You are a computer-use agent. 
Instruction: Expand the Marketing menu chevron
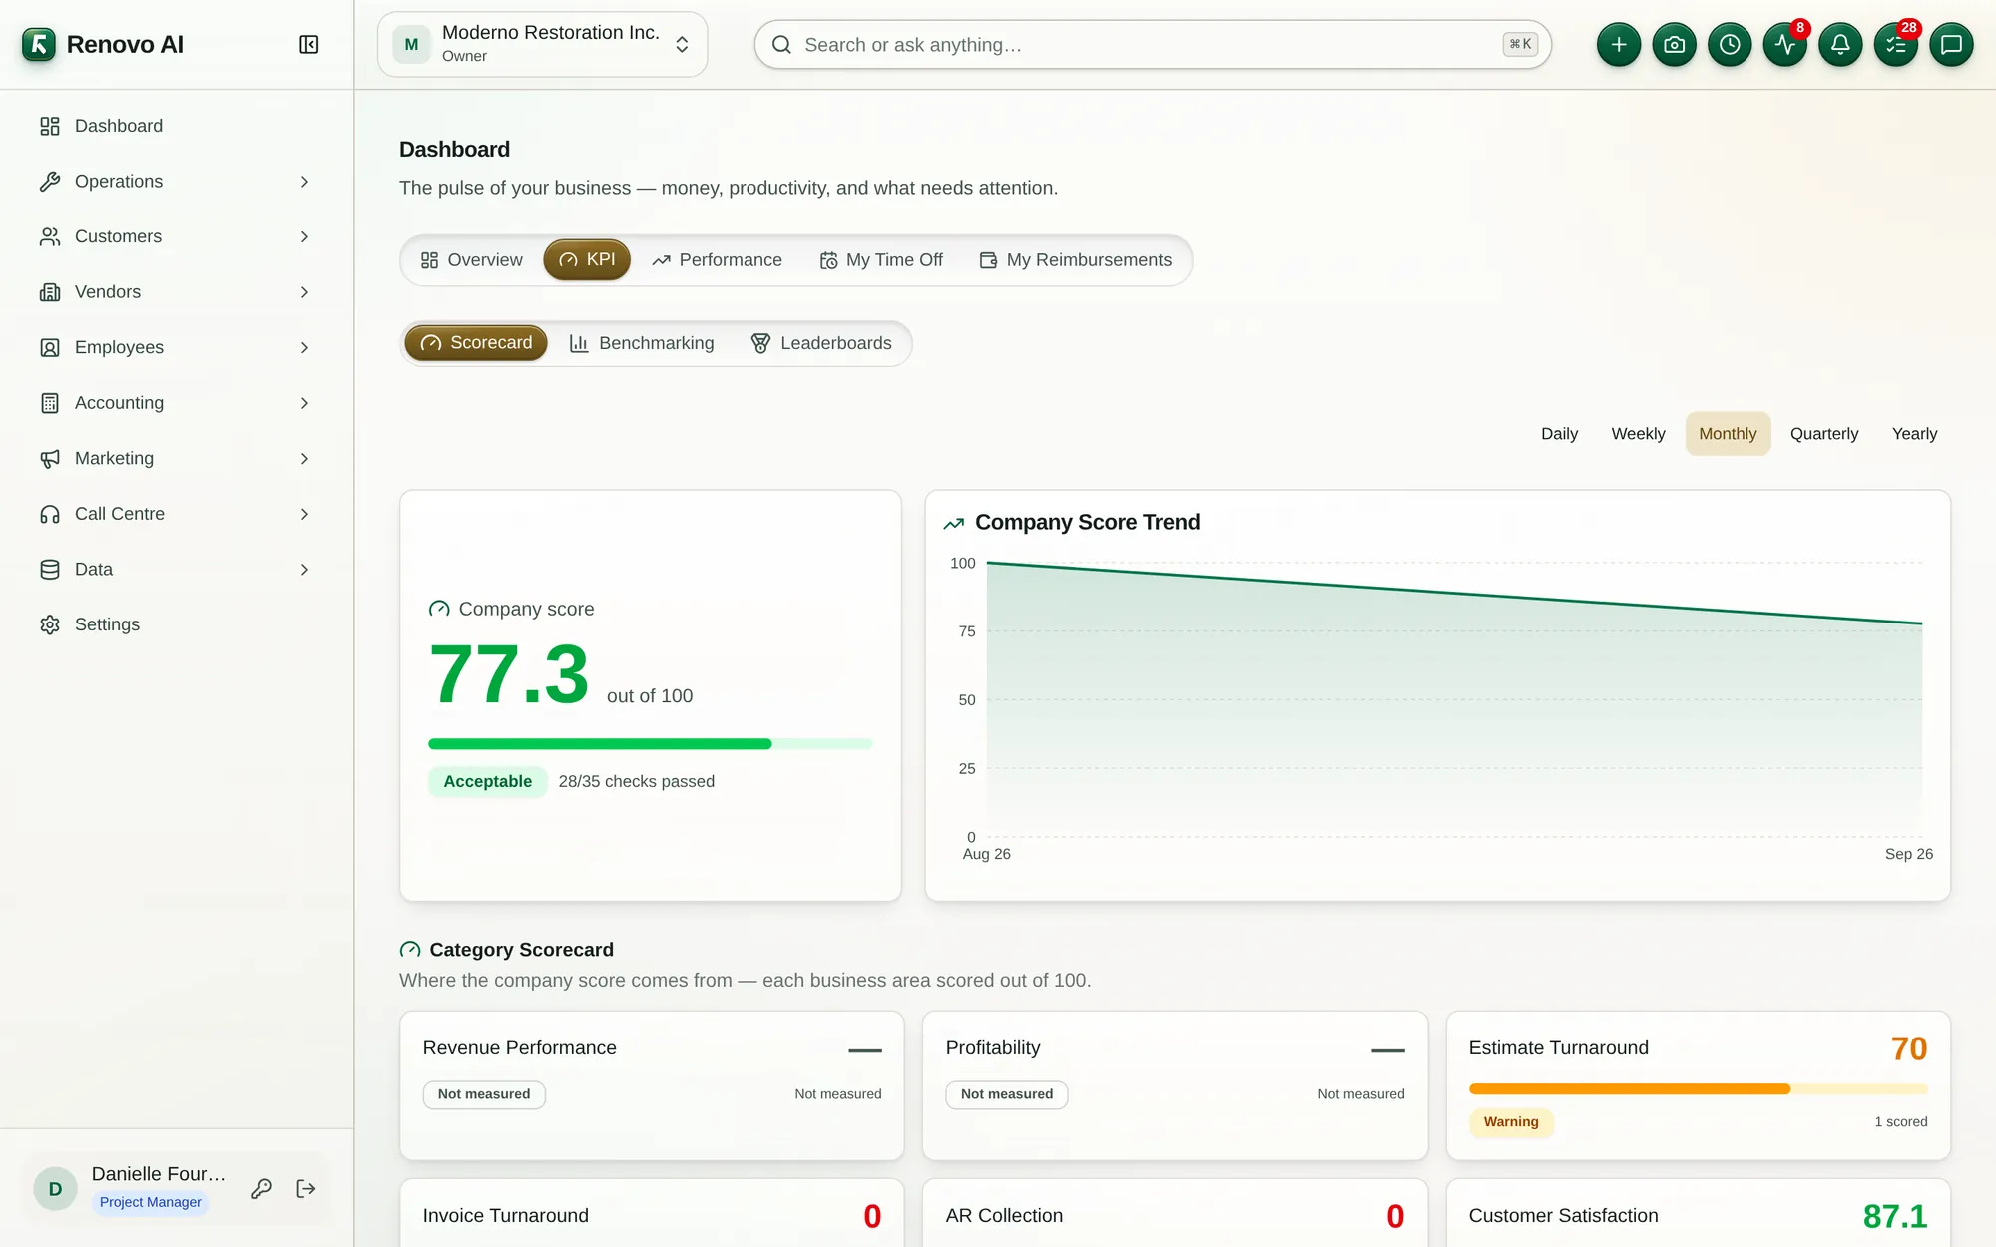click(x=304, y=458)
